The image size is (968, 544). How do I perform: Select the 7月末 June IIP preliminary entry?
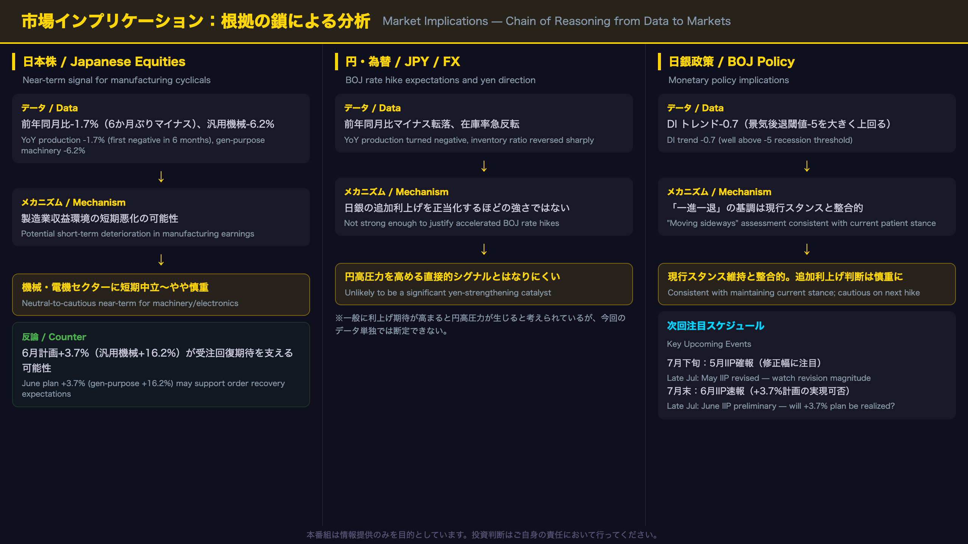pos(781,398)
